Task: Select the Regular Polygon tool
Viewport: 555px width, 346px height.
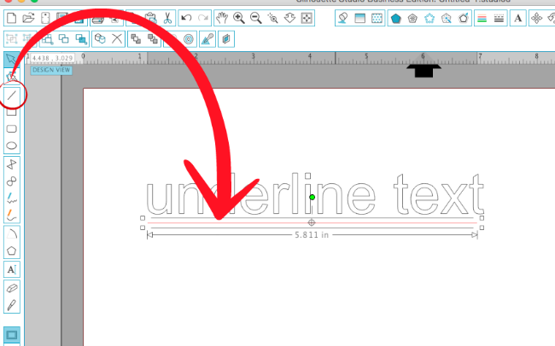Action: [x=12, y=251]
